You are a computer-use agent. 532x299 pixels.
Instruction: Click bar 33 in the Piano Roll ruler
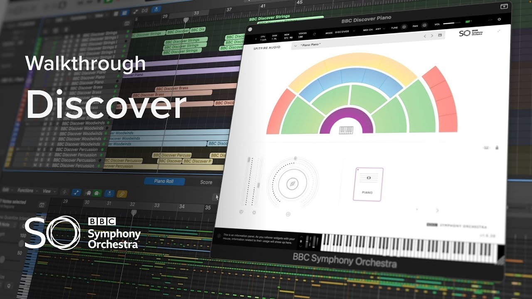(x=157, y=205)
